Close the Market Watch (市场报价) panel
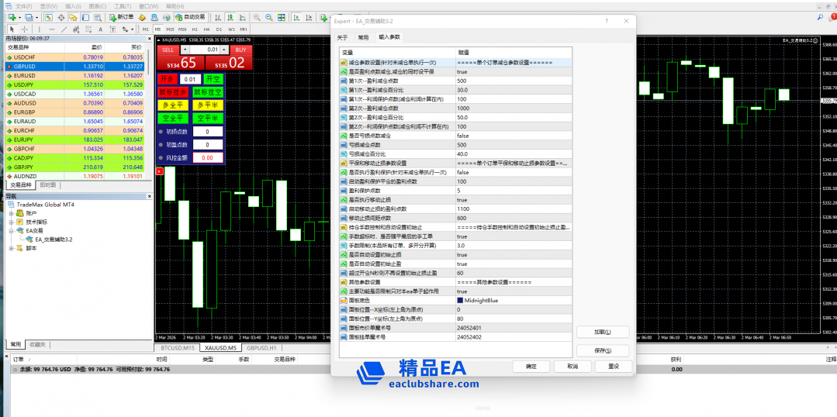Viewport: 837px width, 417px height. 148,38
